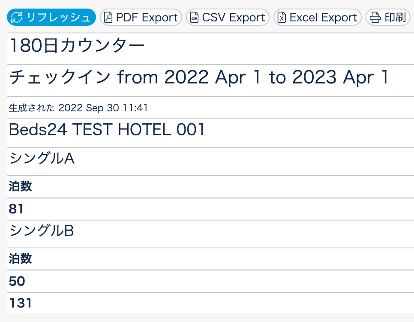Print the report using 印刷
414x322 pixels.
[x=395, y=18]
